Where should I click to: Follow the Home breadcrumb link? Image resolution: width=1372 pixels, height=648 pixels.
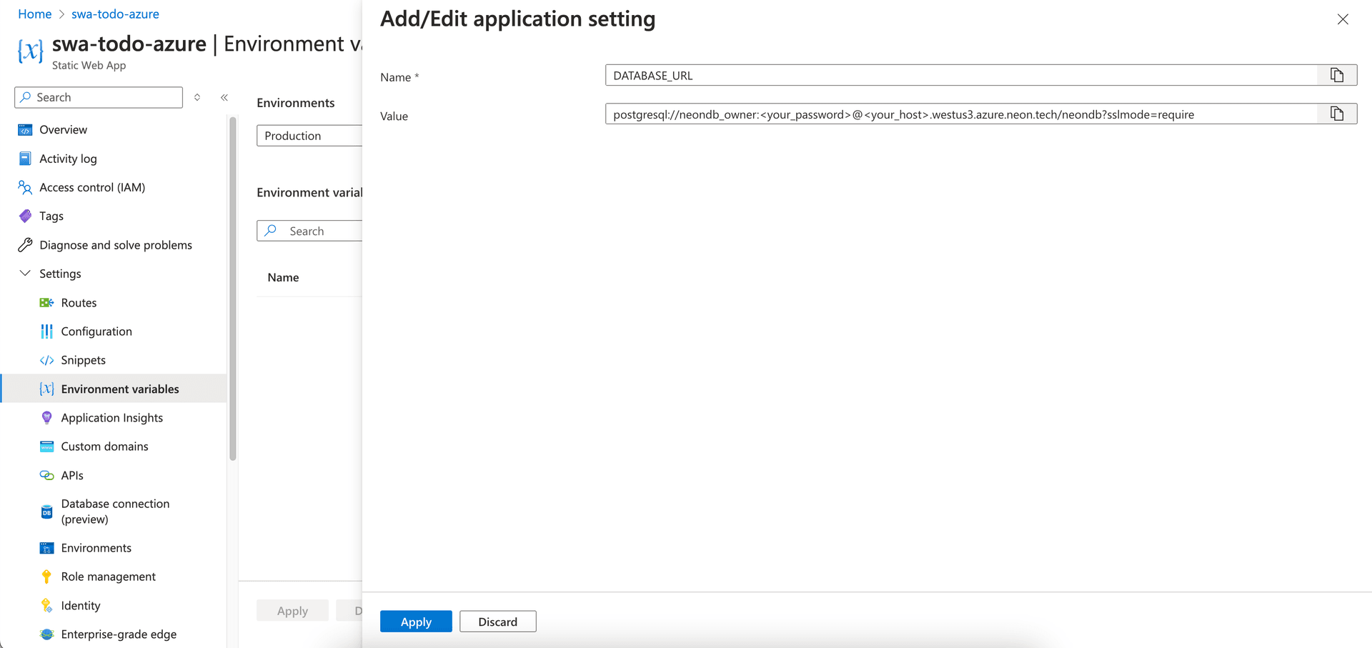pos(34,14)
